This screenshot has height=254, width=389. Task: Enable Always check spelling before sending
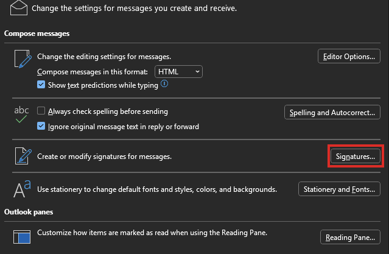click(x=41, y=111)
